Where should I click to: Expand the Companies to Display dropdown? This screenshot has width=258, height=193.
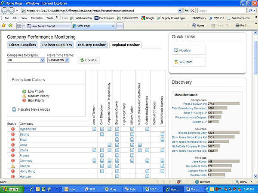click(42, 60)
